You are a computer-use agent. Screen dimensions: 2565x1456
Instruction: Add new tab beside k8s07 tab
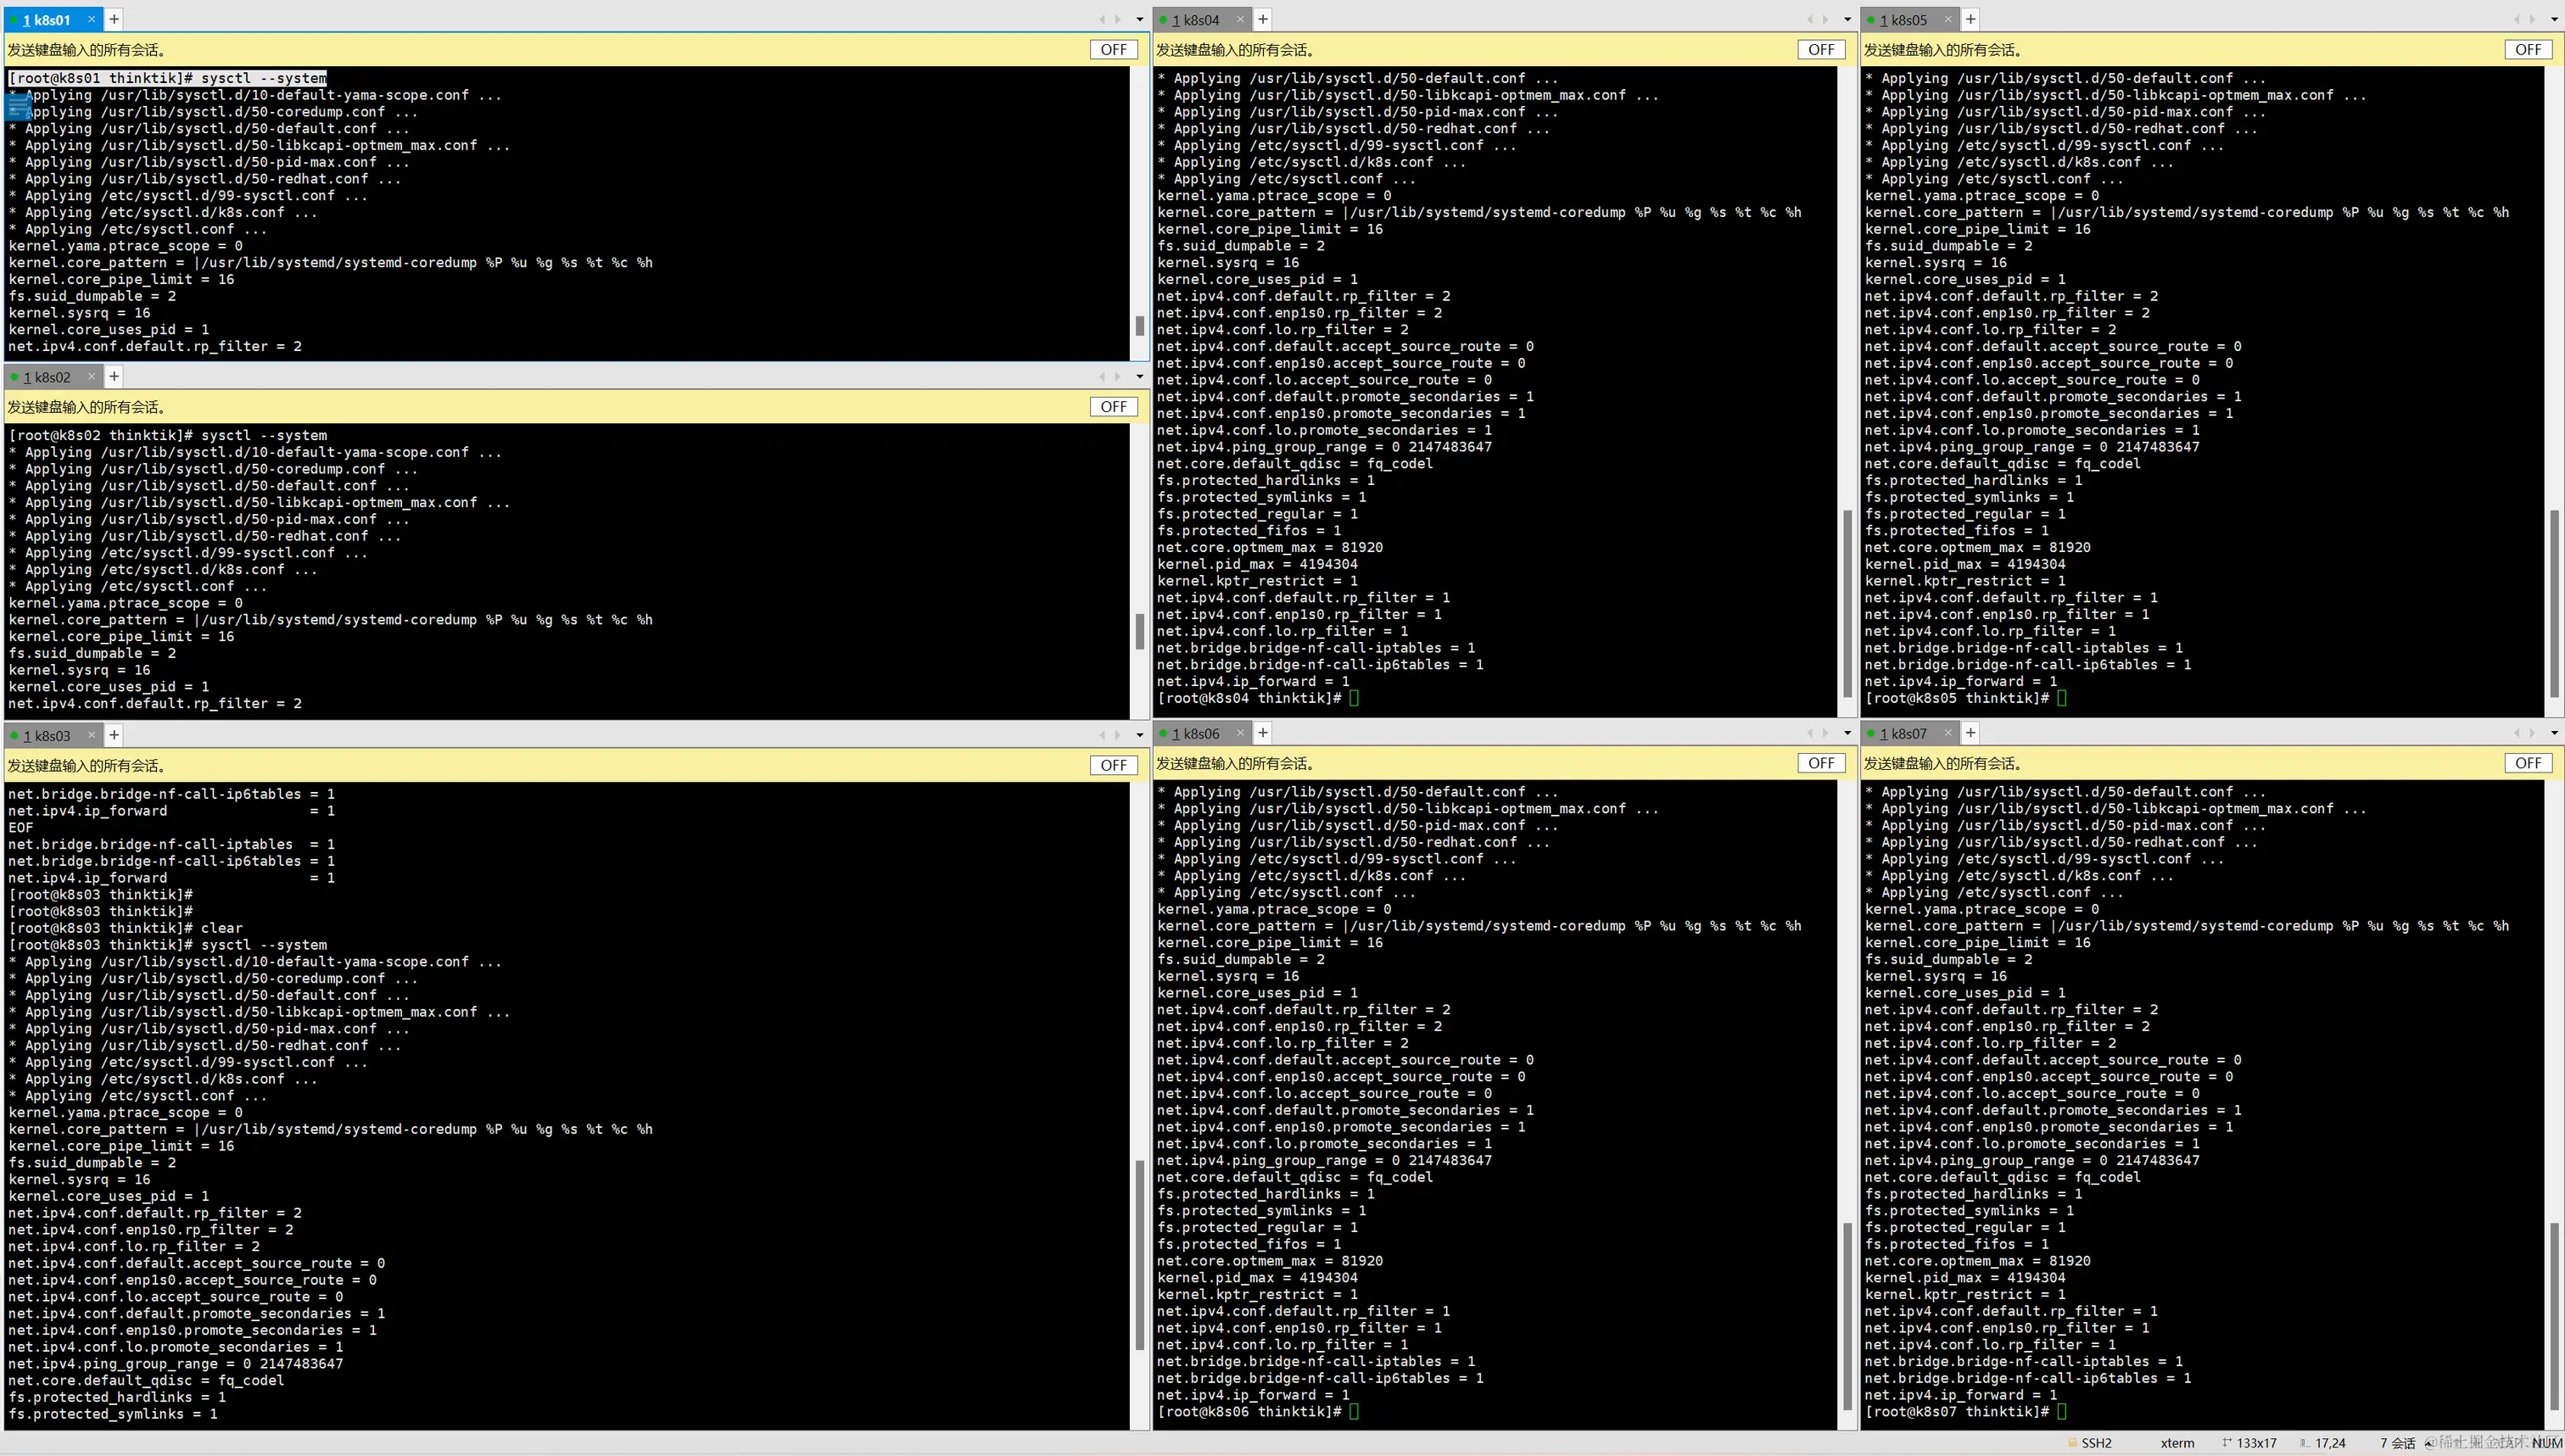pos(1970,733)
